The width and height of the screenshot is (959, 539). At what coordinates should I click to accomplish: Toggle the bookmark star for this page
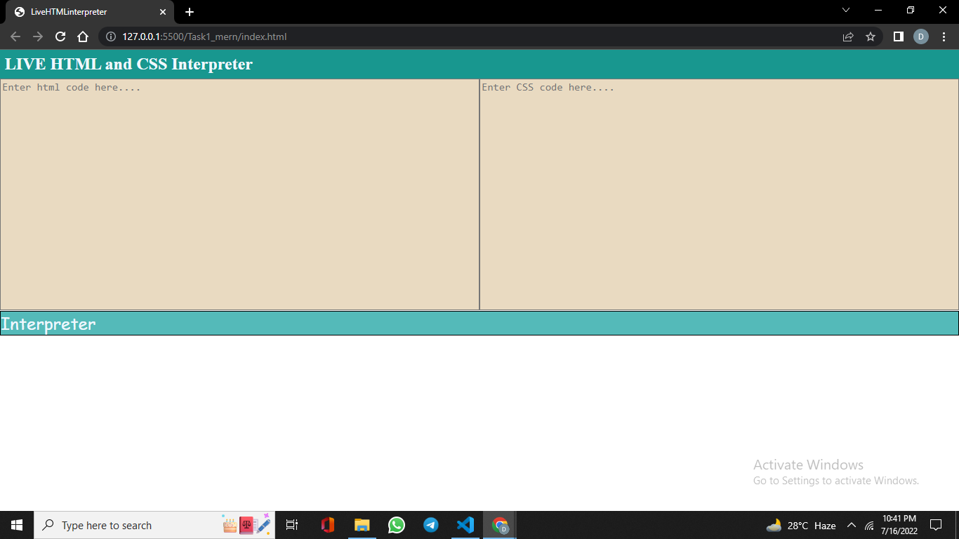[x=871, y=36]
